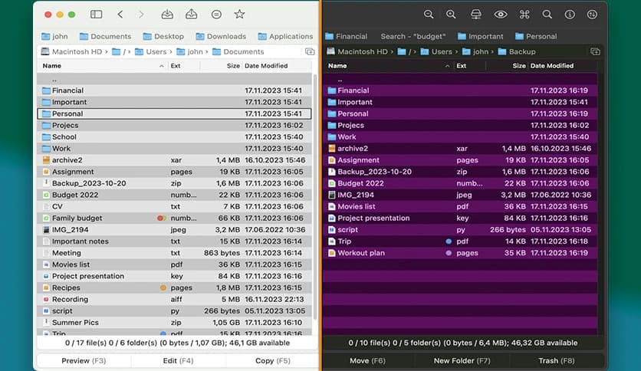Click the zoom out magnifier icon
641x371 pixels.
pos(429,15)
